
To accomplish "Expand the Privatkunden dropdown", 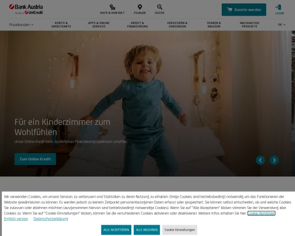I will click(x=21, y=25).
